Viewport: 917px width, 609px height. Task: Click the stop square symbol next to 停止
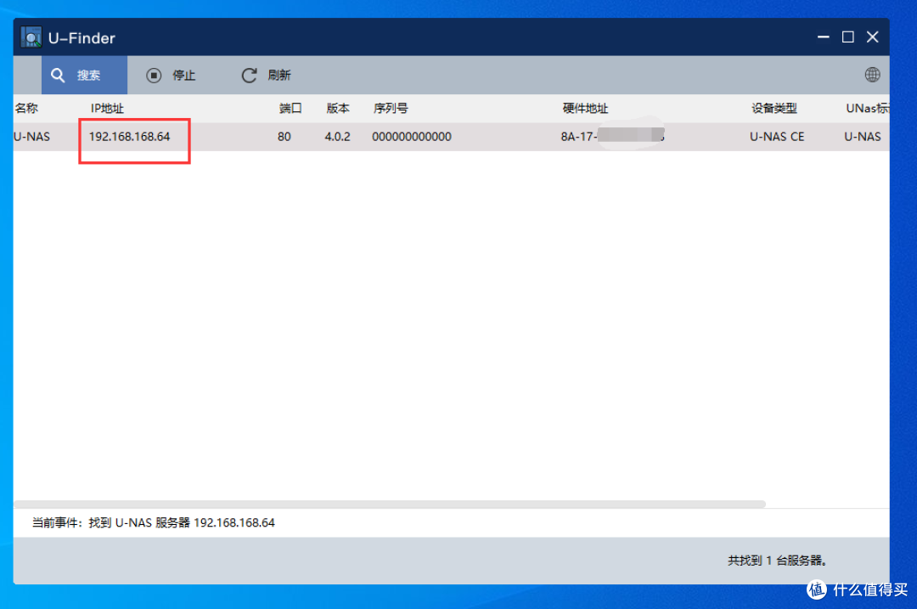click(153, 75)
